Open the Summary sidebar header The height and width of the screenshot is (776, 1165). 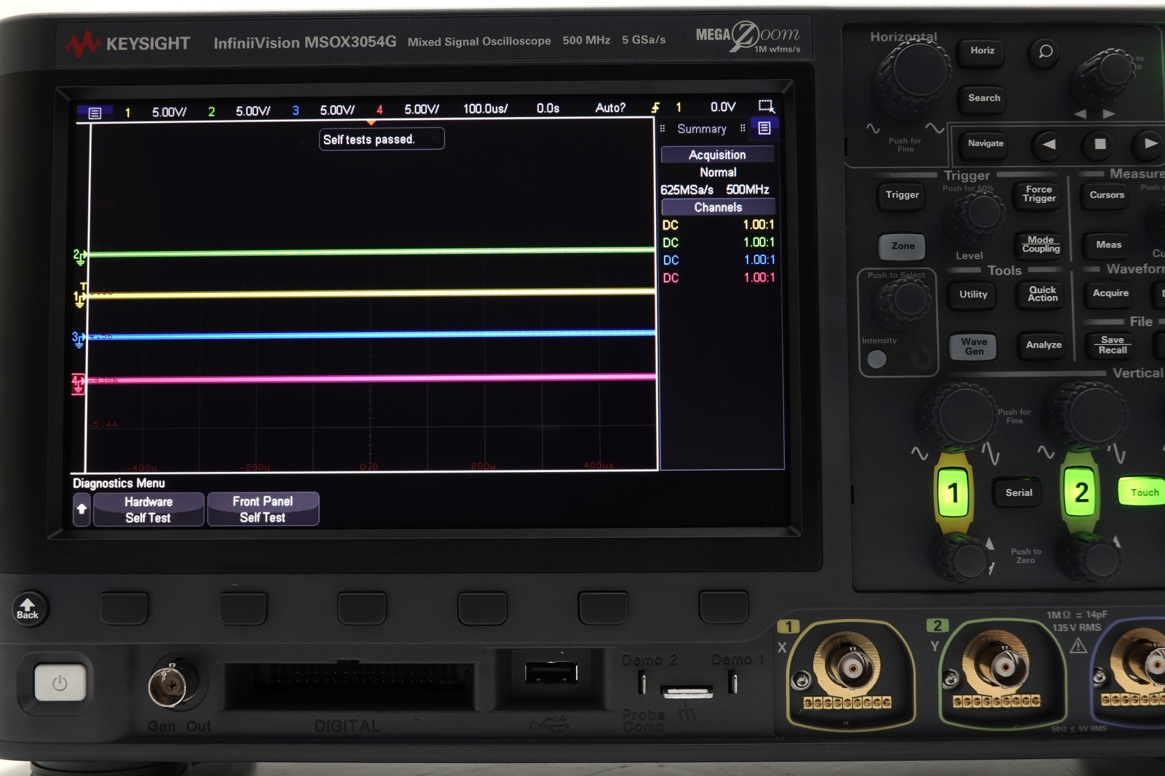[702, 129]
